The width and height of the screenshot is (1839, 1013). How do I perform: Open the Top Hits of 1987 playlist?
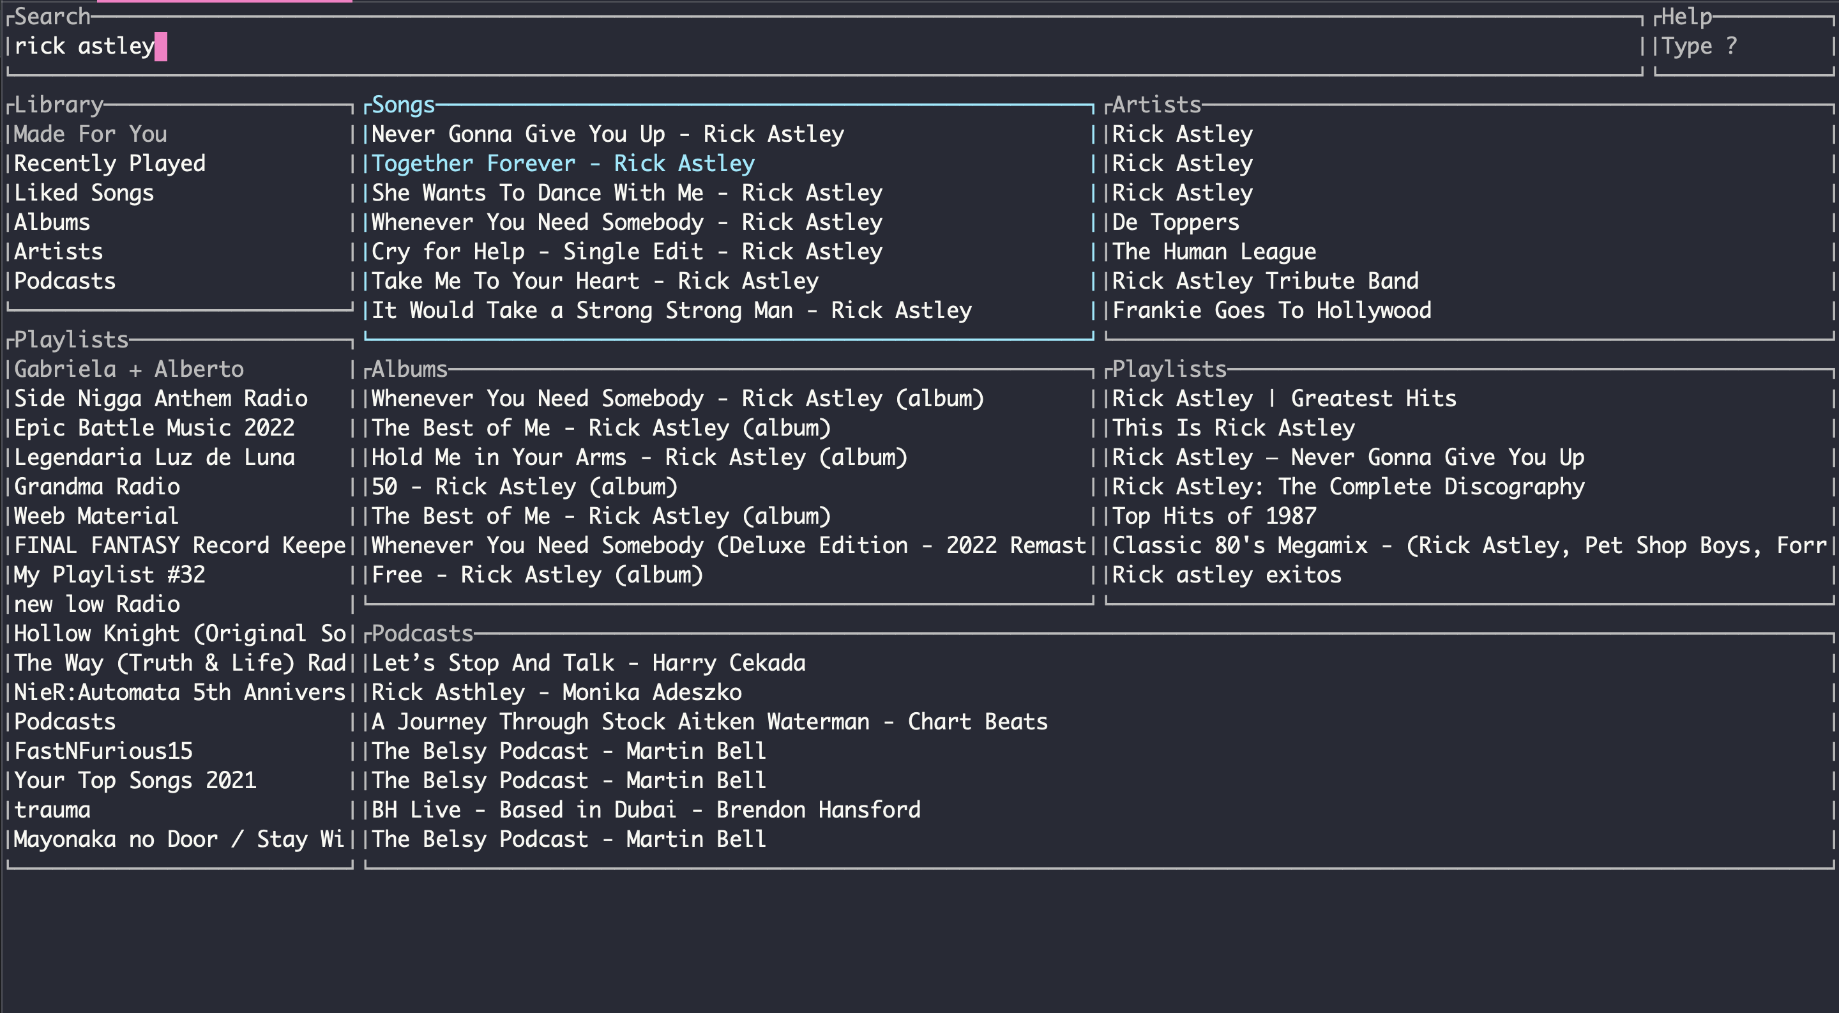(x=1214, y=516)
